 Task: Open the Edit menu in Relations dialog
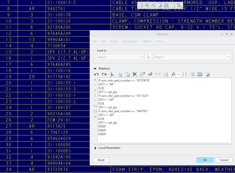(103, 41)
